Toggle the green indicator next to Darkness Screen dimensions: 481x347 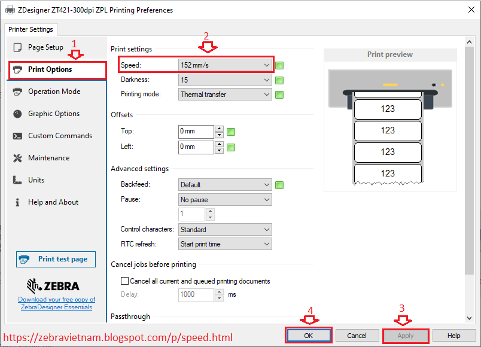coord(279,80)
